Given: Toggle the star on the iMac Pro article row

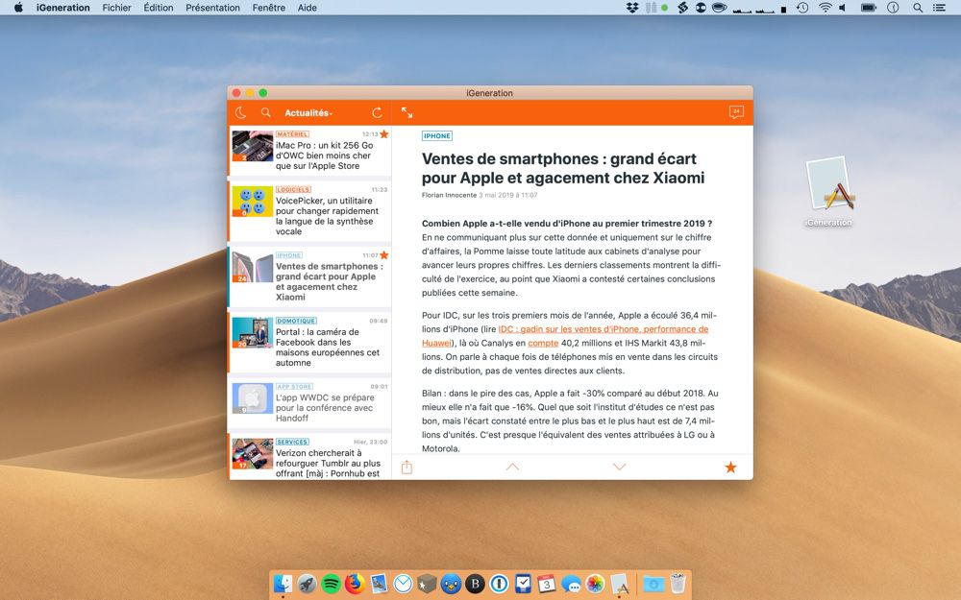Looking at the screenshot, I should coord(384,134).
